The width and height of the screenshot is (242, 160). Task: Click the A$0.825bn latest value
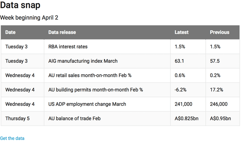tap(186, 119)
